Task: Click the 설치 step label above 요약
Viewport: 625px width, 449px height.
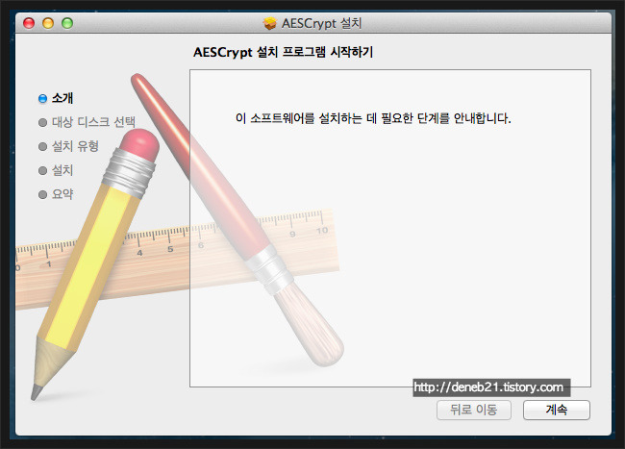Action: [62, 170]
